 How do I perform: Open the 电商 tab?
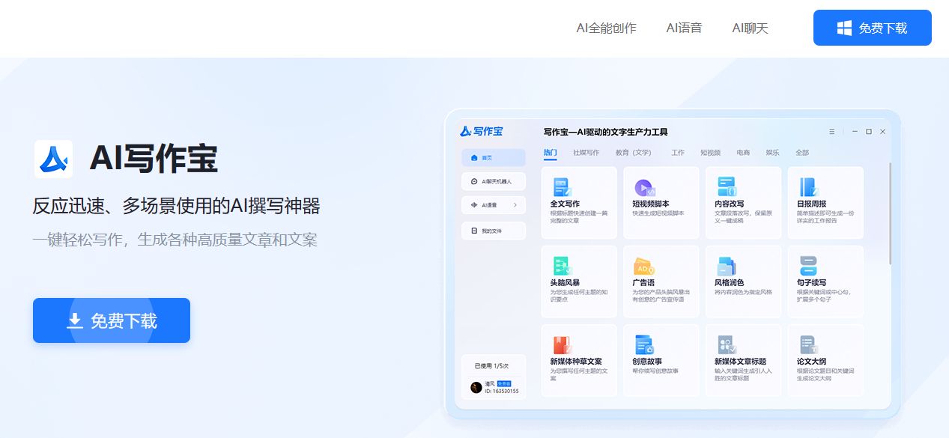click(x=743, y=153)
